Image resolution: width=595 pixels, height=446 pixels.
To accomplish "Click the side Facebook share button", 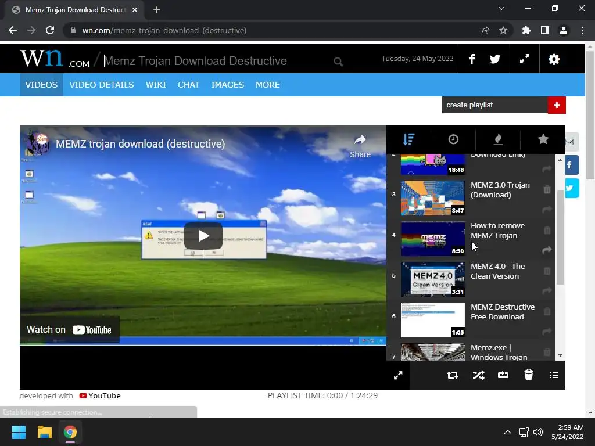I will pyautogui.click(x=572, y=165).
